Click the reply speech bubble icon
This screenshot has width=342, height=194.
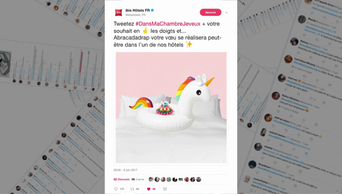(116, 189)
